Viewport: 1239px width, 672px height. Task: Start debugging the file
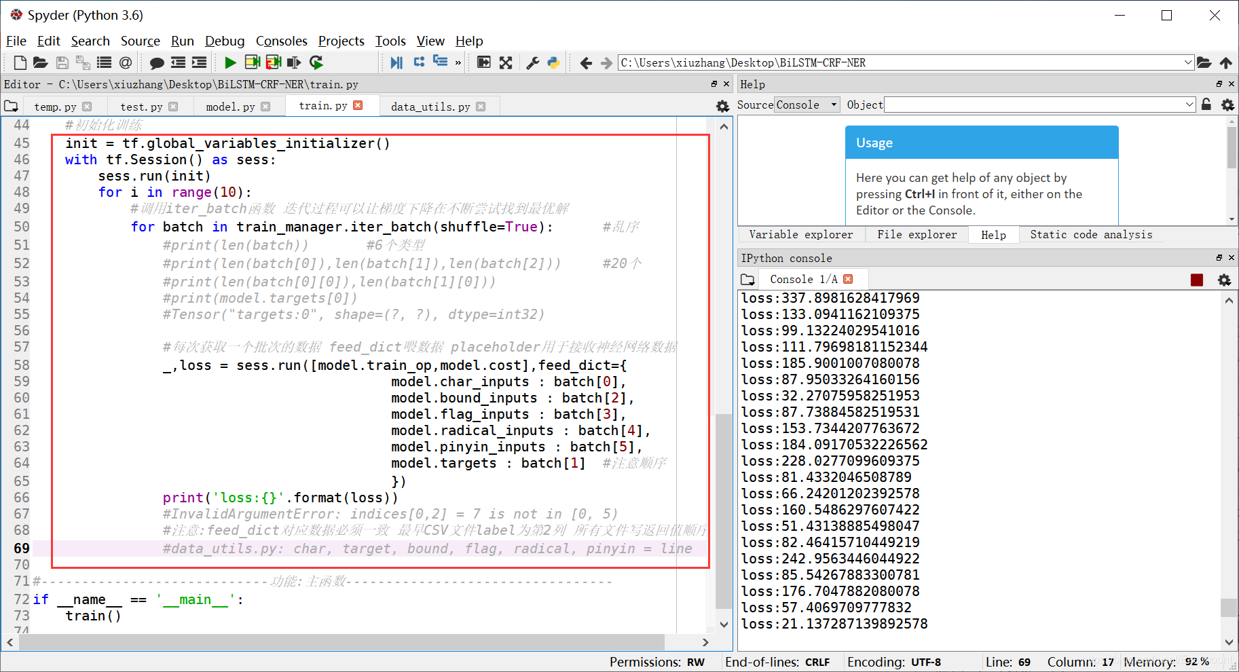click(x=397, y=62)
